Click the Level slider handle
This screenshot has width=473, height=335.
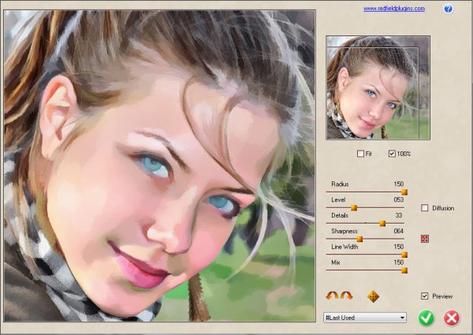pos(354,208)
